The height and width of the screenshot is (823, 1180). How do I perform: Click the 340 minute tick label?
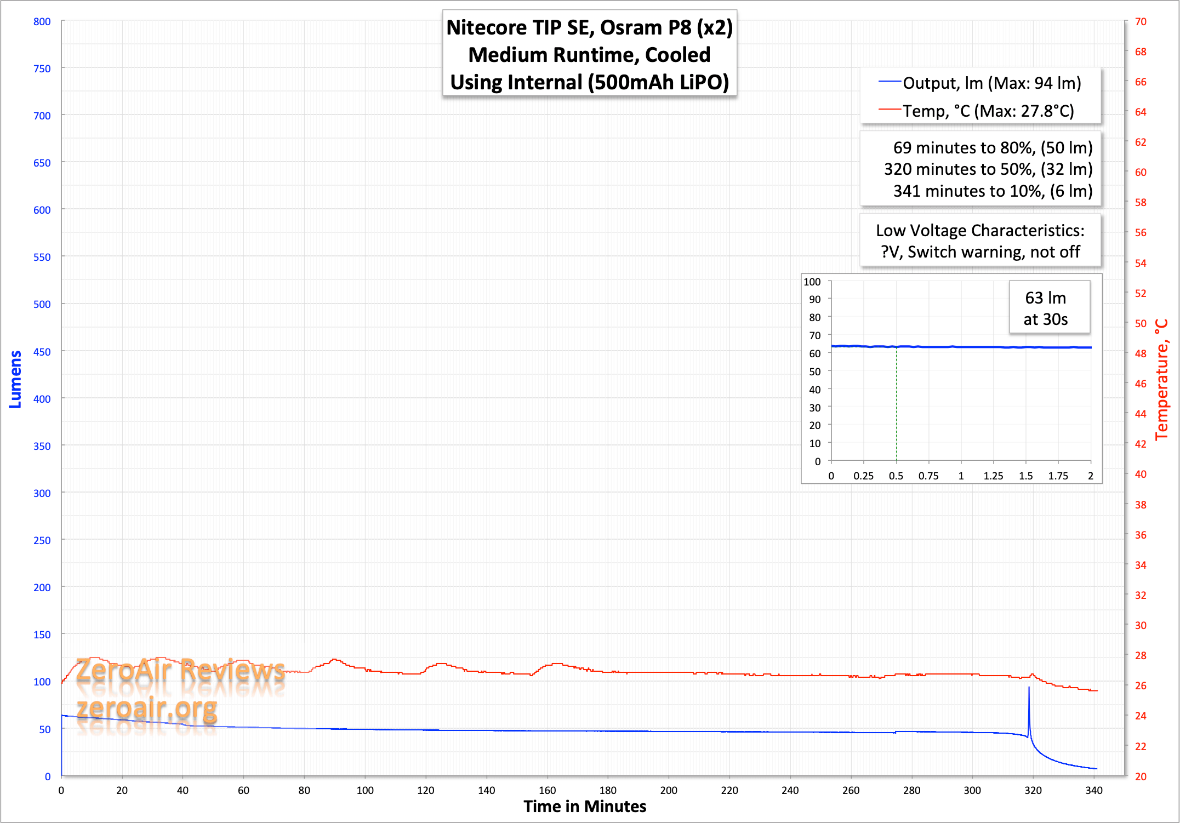1093,790
